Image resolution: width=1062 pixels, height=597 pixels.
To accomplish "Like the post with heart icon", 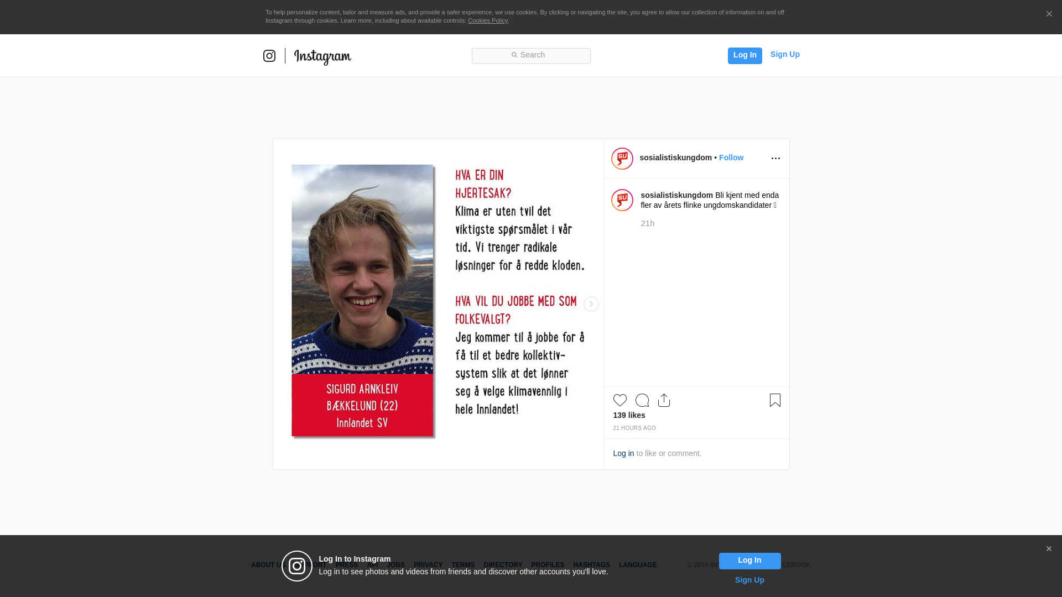I will tap(620, 400).
